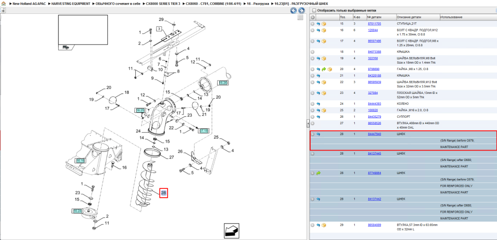Click the next figure blue arrow
This screenshot has width=497, height=240.
(302, 10)
